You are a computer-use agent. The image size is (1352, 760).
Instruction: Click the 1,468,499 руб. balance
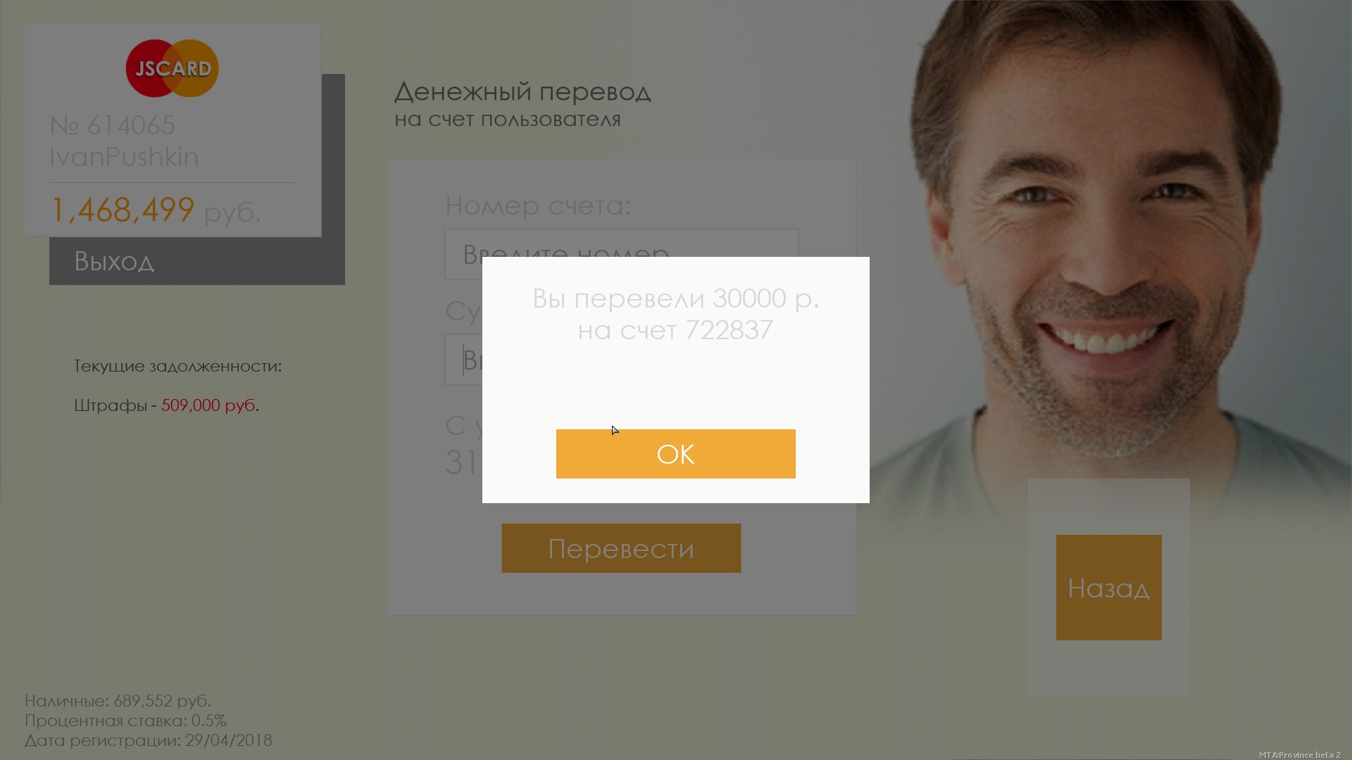click(x=156, y=210)
